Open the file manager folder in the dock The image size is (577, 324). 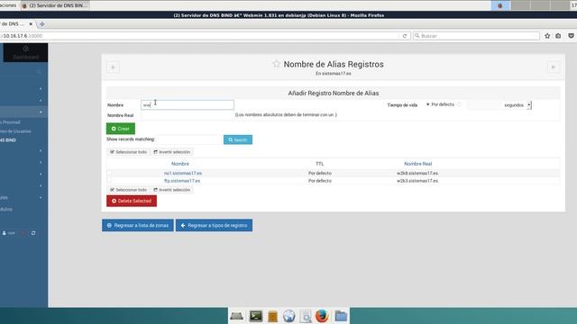click(x=341, y=316)
